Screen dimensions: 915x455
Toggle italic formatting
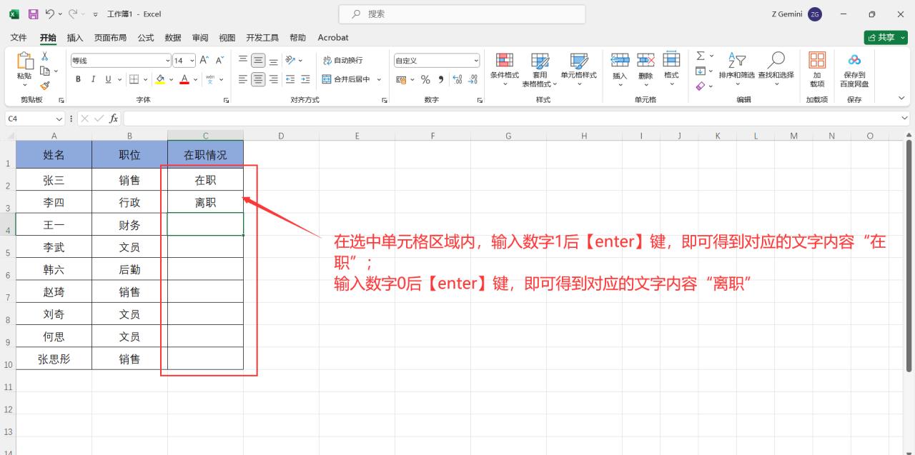[x=93, y=79]
